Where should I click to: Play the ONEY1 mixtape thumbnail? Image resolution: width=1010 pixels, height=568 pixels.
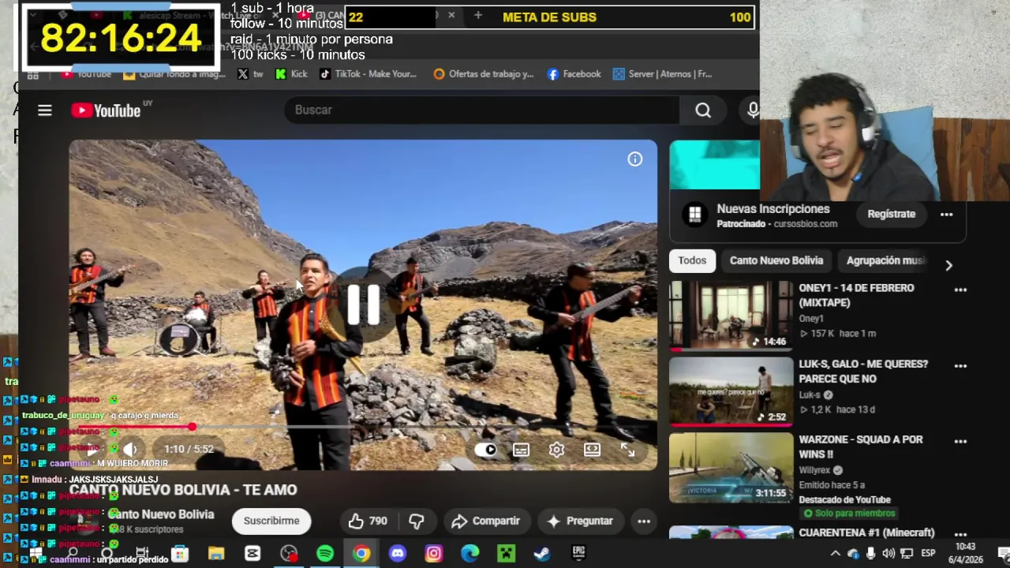(x=731, y=316)
